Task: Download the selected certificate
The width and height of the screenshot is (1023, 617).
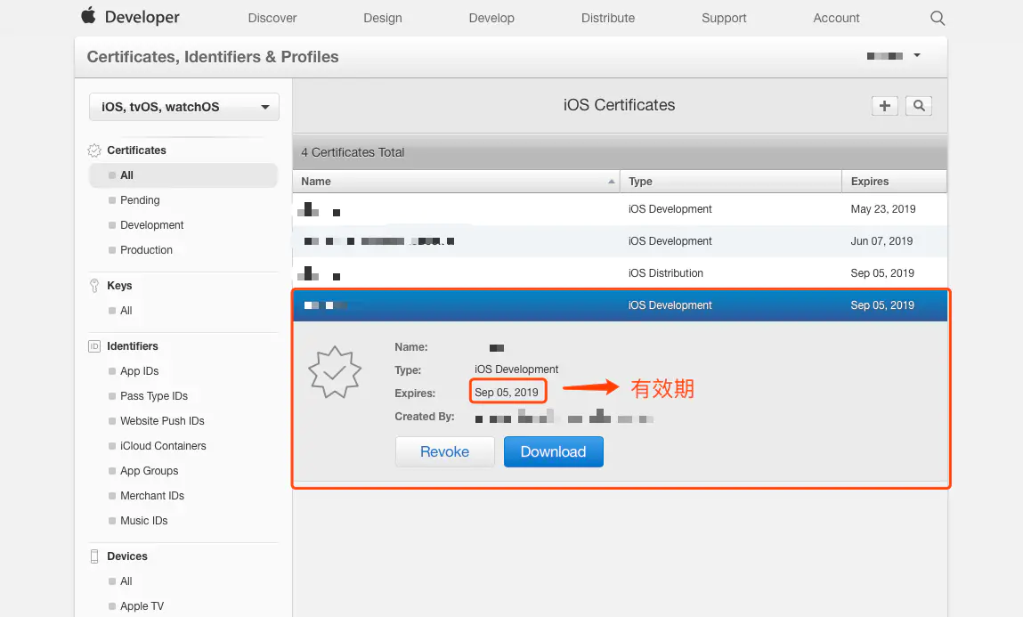Action: pyautogui.click(x=553, y=452)
